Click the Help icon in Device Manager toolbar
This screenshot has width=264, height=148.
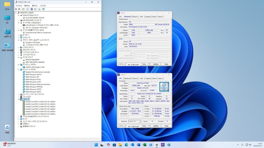(x=32, y=9)
